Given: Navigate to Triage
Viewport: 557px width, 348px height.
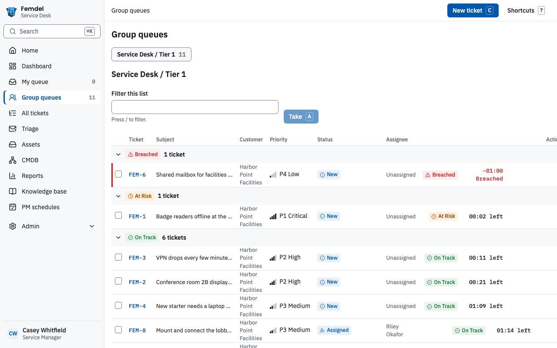Looking at the screenshot, I should pos(52,129).
